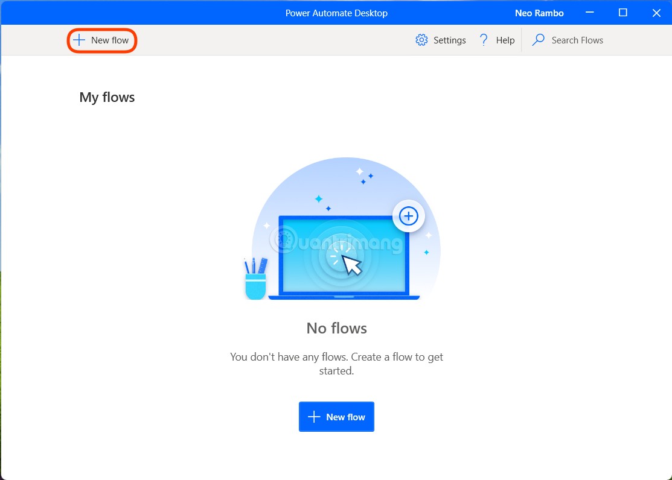Maximize the Power Automate Desktop window
This screenshot has width=672, height=480.
[x=622, y=13]
